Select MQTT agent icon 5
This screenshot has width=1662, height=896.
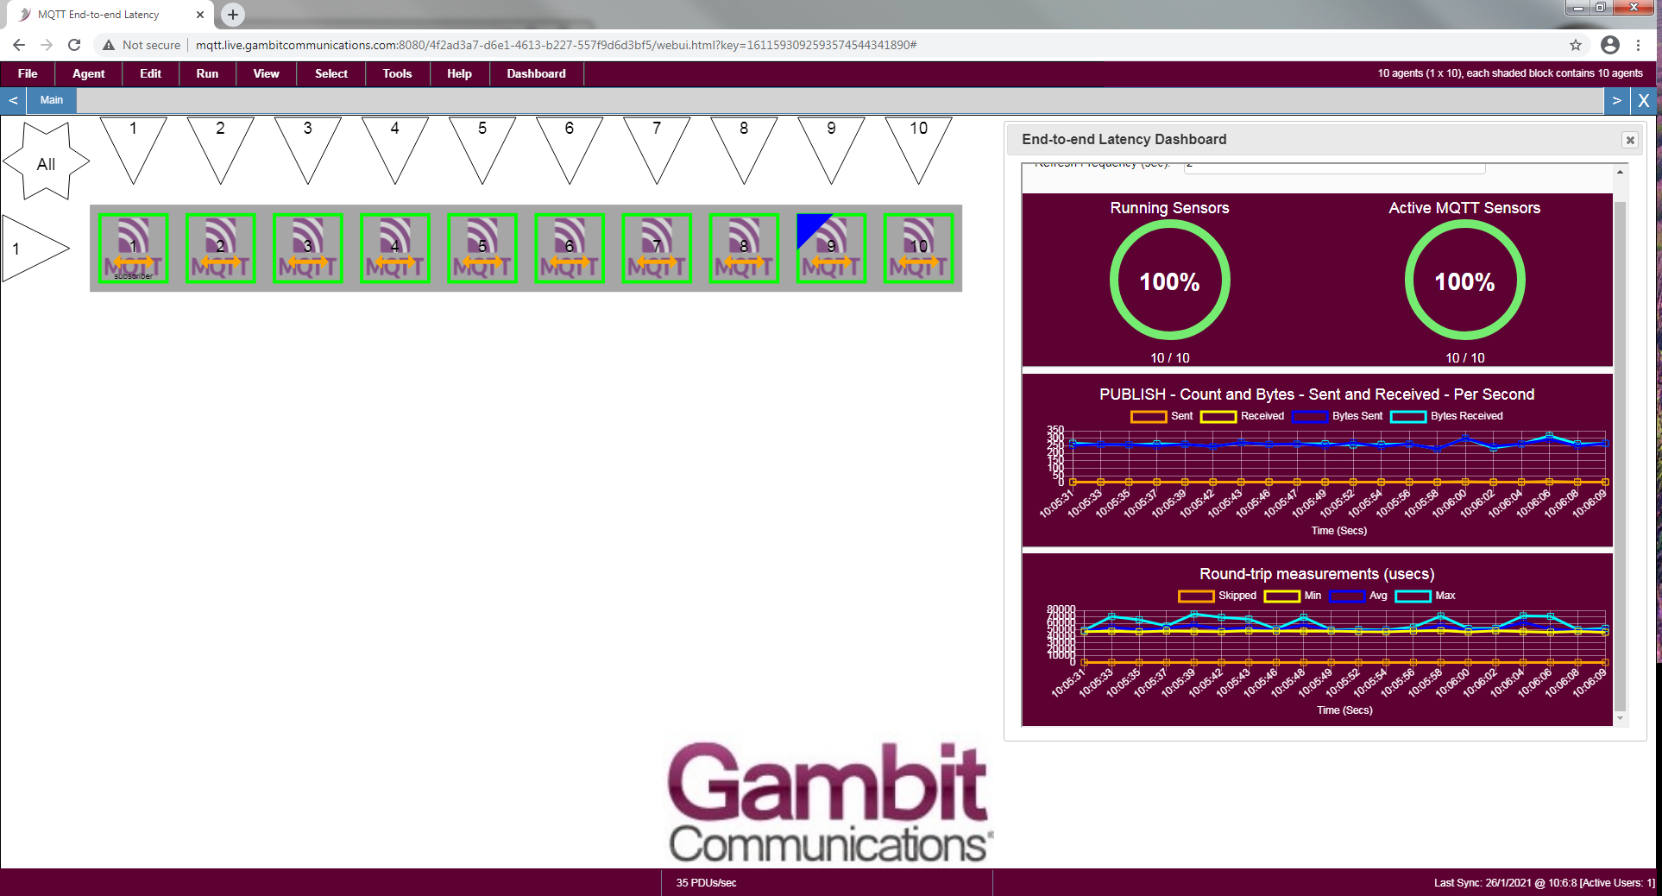click(x=482, y=249)
